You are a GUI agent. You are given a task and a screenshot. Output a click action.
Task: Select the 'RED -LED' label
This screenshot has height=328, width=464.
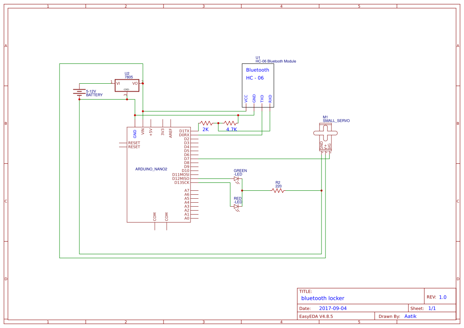238,200
